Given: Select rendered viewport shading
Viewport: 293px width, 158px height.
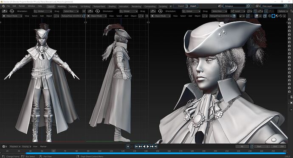Looking at the screenshot, I should point(281,16).
